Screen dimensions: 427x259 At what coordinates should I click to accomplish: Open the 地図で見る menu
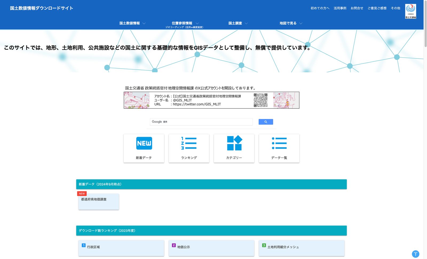[x=288, y=23]
